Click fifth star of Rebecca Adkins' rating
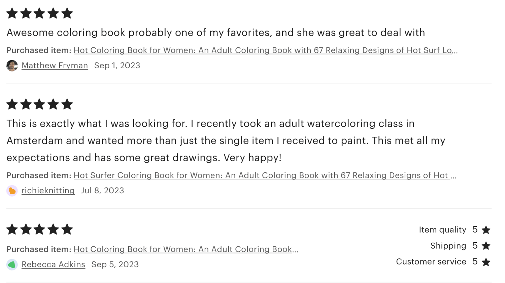The height and width of the screenshot is (283, 505). point(67,229)
